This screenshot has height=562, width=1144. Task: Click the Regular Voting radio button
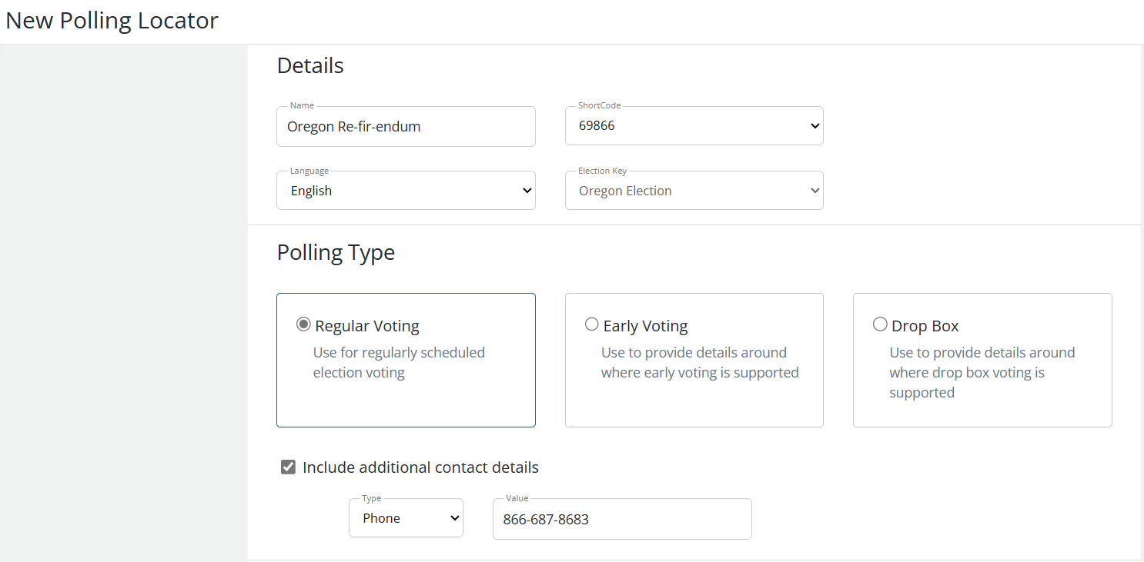[x=303, y=324]
